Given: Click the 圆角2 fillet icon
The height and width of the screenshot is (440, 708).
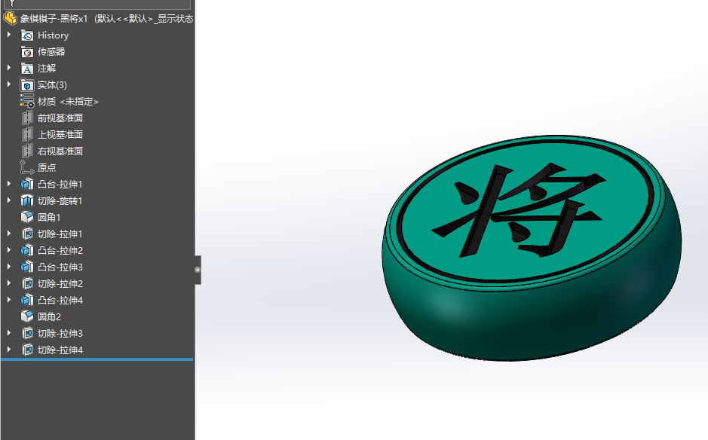Looking at the screenshot, I should 27,316.
